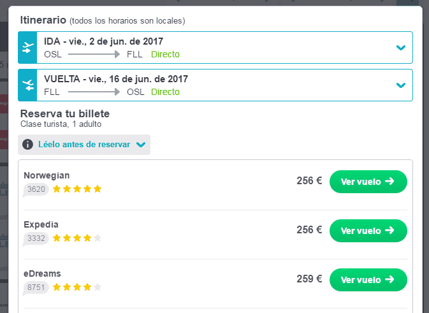The width and height of the screenshot is (429, 313).
Task: Select the Expedia provider name
Action: point(41,224)
